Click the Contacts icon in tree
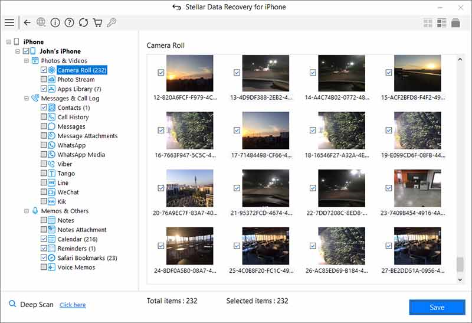The height and width of the screenshot is (323, 472). [x=52, y=107]
